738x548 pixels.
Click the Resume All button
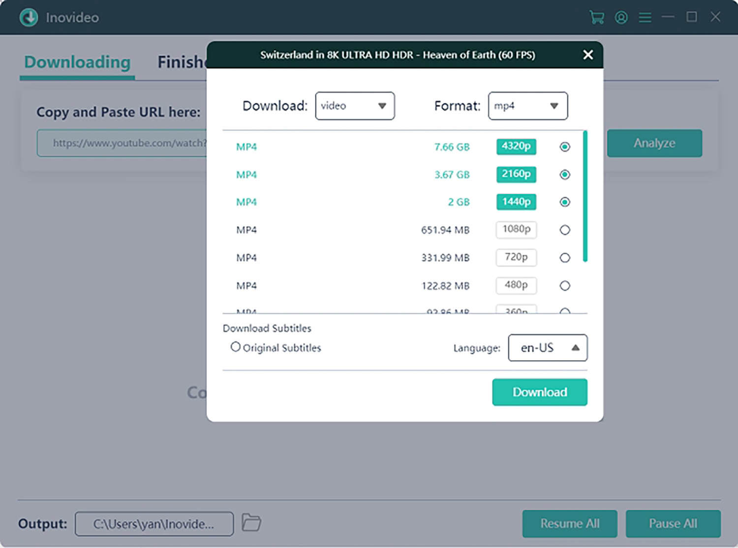(570, 523)
